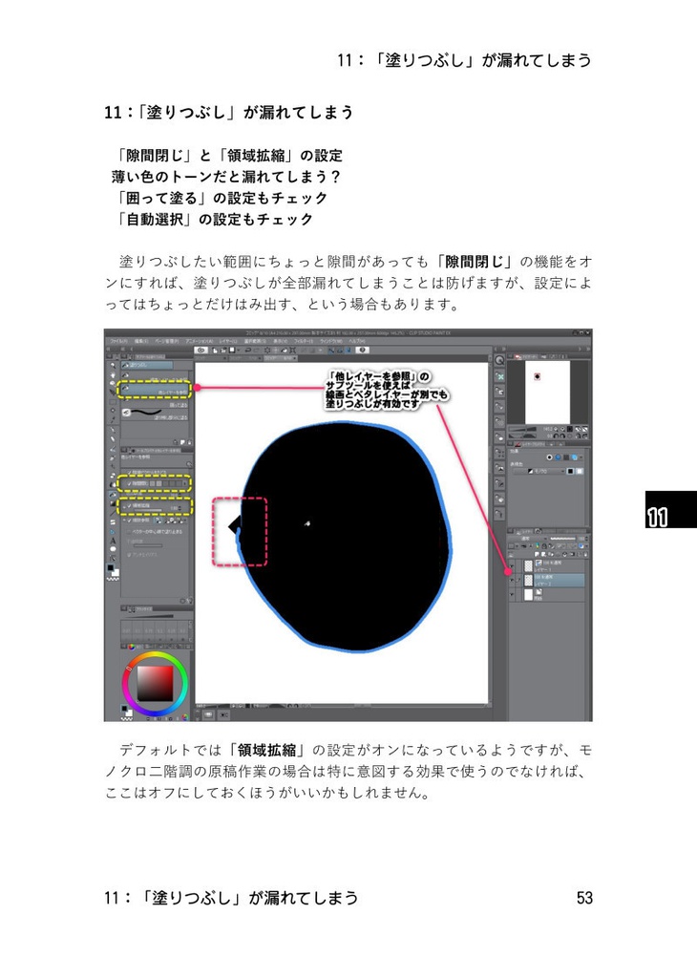This screenshot has width=697, height=978.
Task: Select the Balloon tool
Action: (113, 549)
